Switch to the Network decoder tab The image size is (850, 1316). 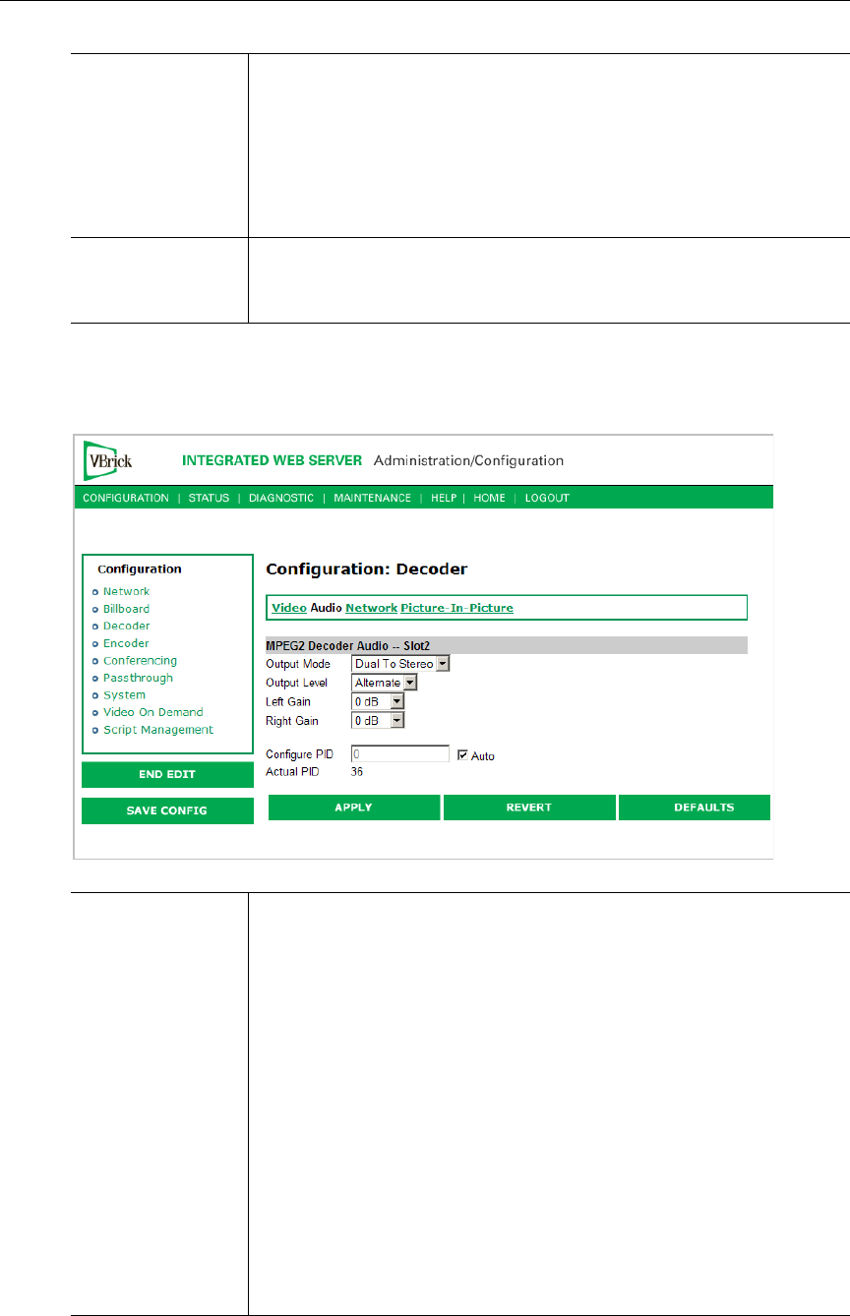[x=371, y=608]
